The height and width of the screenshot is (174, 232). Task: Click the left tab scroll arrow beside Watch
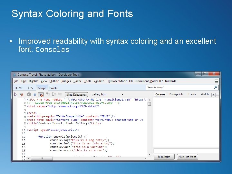point(213,95)
